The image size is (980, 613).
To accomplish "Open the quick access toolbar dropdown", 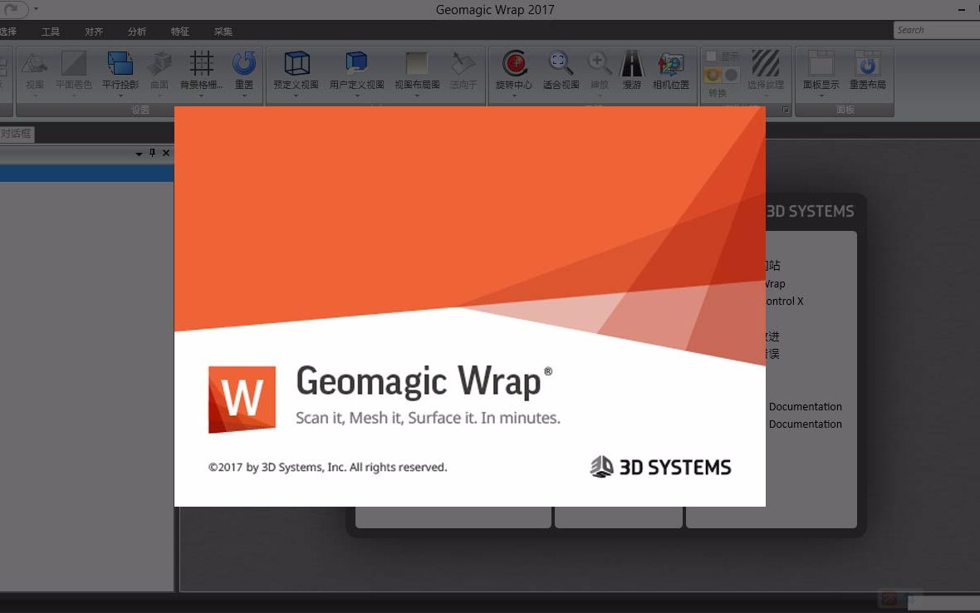I will 36,9.
